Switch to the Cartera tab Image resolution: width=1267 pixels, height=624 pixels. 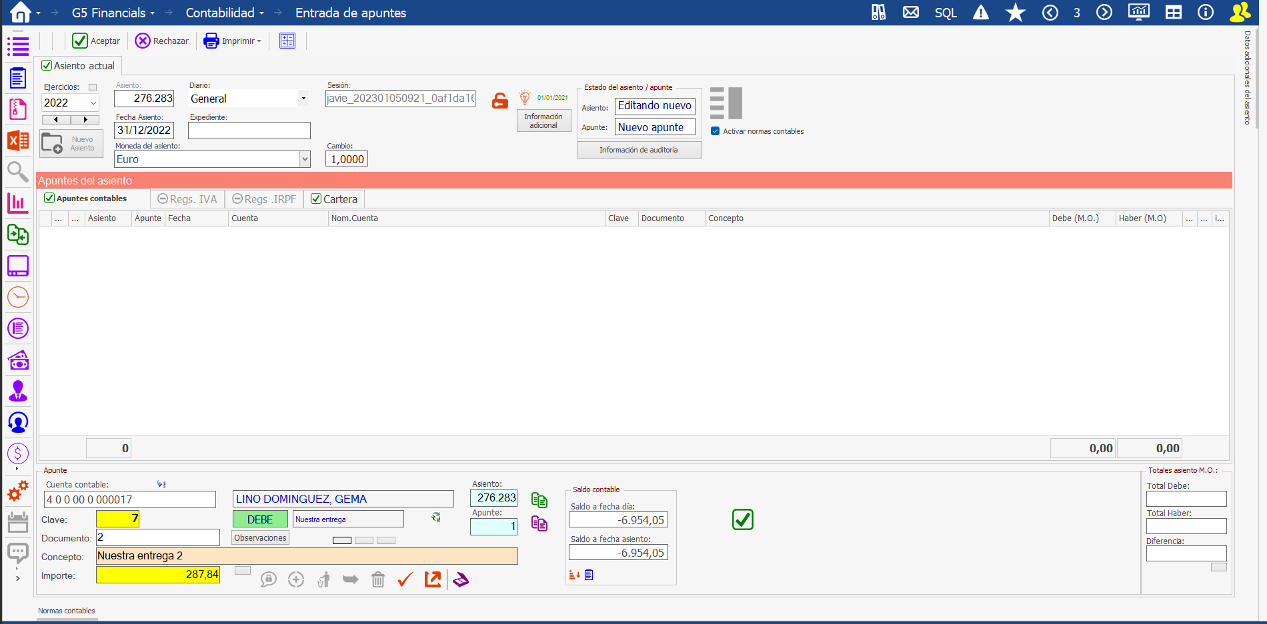(x=334, y=199)
